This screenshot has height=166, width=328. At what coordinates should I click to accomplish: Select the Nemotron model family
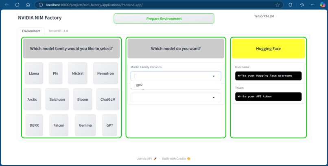pos(106,73)
